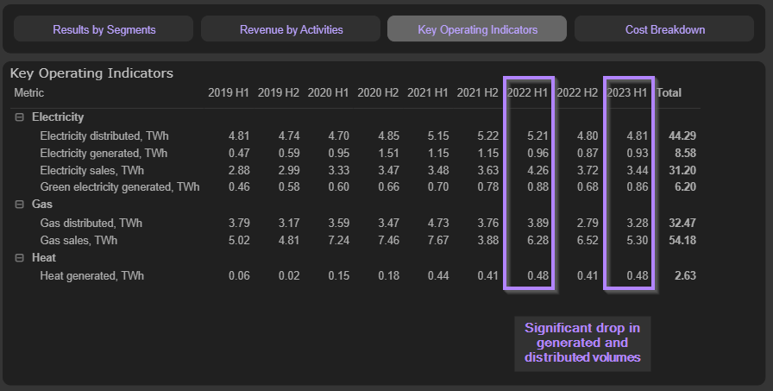Select the Heat generated, TWh row label
The image size is (773, 391).
(x=91, y=276)
